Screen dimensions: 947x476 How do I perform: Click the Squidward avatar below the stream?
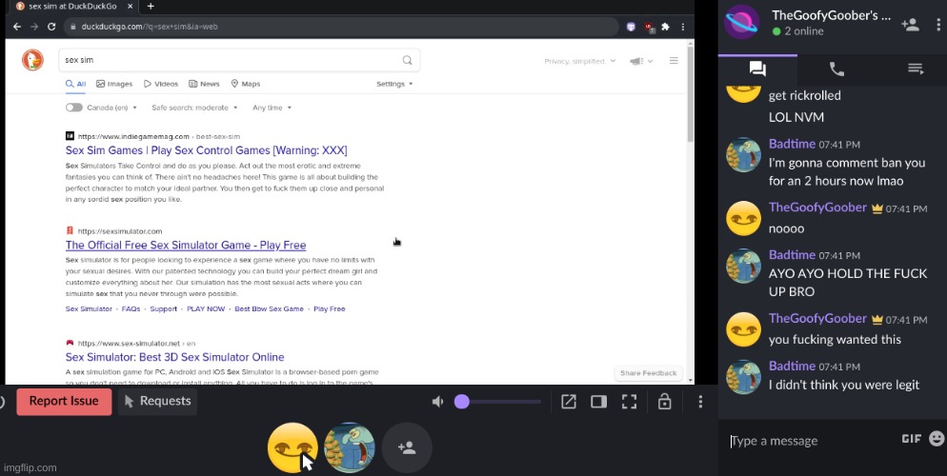pyautogui.click(x=350, y=447)
